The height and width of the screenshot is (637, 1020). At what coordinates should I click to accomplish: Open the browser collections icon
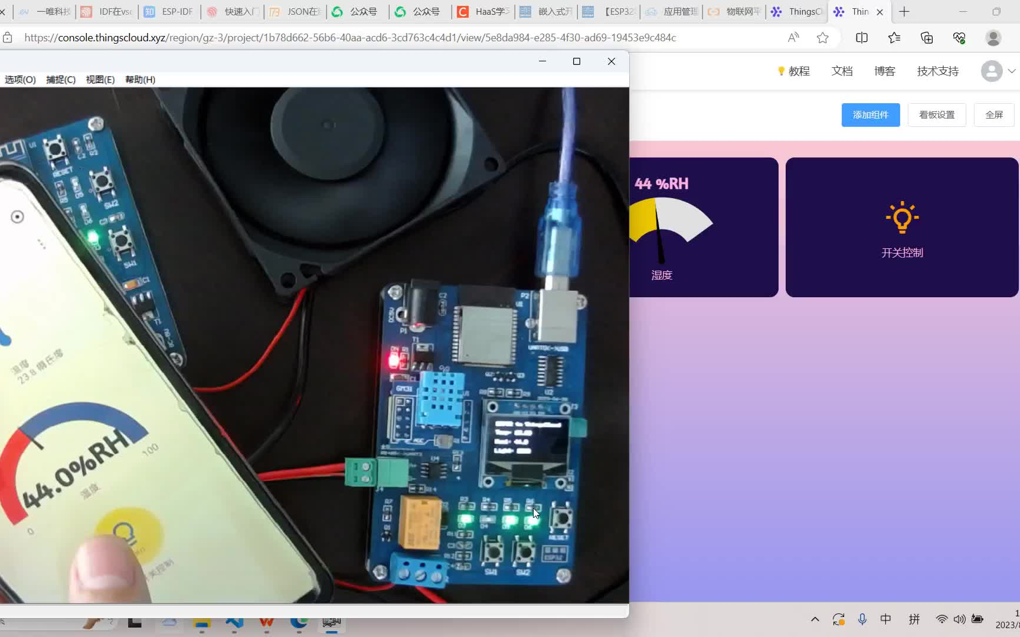927,38
